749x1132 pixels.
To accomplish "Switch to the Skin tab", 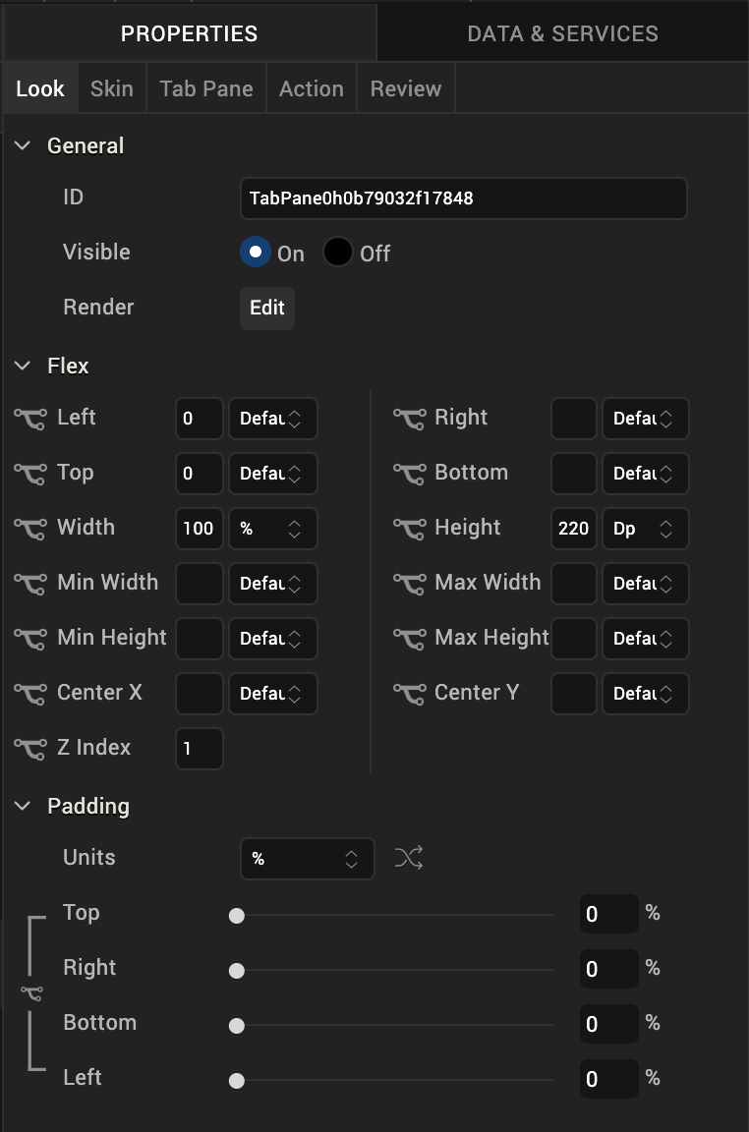I will [111, 88].
